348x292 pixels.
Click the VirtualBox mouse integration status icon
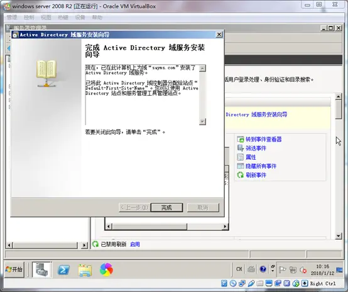click(296, 283)
